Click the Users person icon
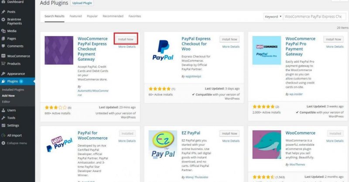 click(3, 111)
